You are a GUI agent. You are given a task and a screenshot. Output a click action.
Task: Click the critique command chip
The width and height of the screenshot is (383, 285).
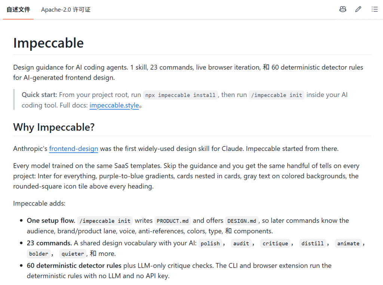tap(275, 243)
